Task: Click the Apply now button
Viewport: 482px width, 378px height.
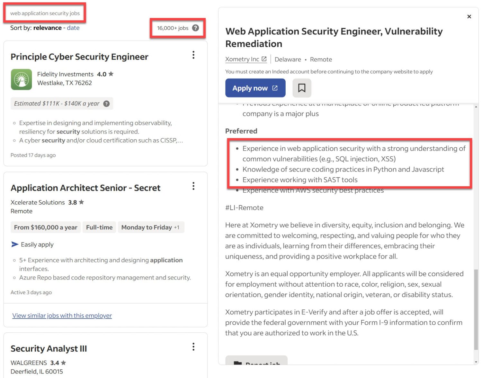Action: tap(255, 88)
